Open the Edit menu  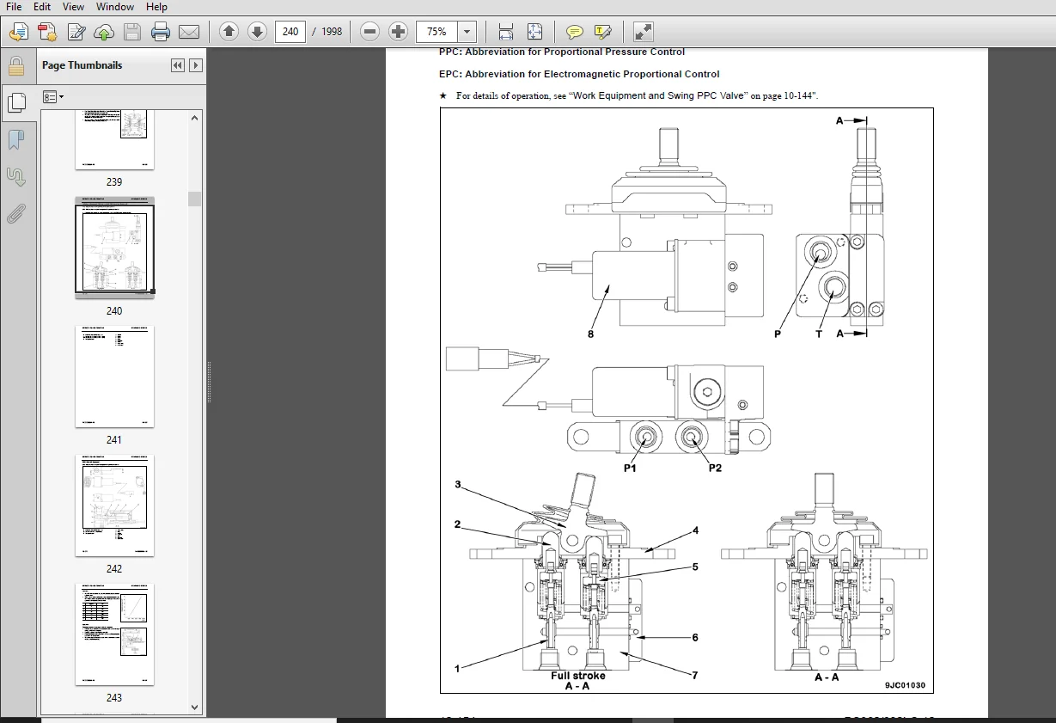click(42, 6)
